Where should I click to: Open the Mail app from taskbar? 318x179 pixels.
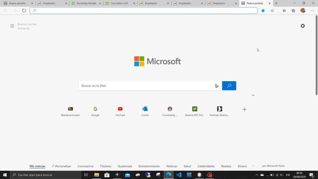tap(127, 175)
